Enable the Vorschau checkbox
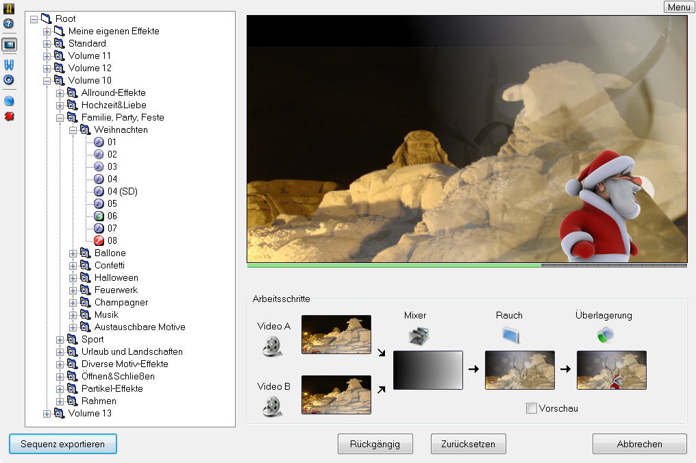Screen dimensions: 696x463 (532, 408)
